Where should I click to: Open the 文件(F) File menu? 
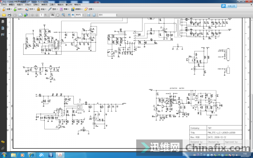4,5
